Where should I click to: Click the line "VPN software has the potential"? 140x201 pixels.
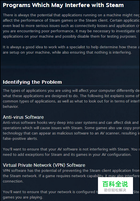pyautogui.click(x=71, y=170)
